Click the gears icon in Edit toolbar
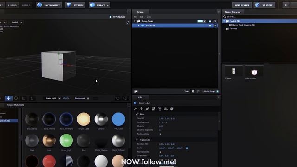This screenshot has width=297, height=167. 148,109
